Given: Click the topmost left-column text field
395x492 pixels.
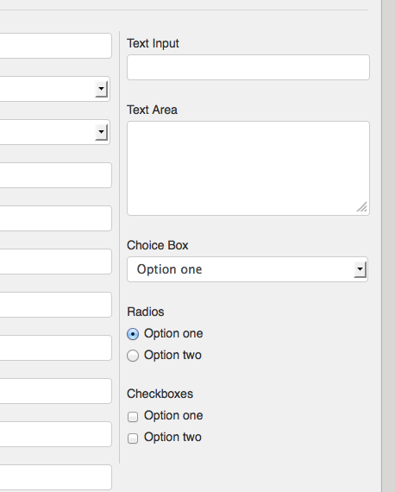Looking at the screenshot, I should (x=56, y=46).
